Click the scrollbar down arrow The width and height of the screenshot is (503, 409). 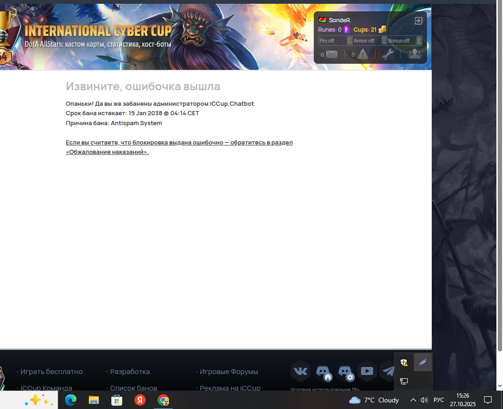click(x=500, y=386)
